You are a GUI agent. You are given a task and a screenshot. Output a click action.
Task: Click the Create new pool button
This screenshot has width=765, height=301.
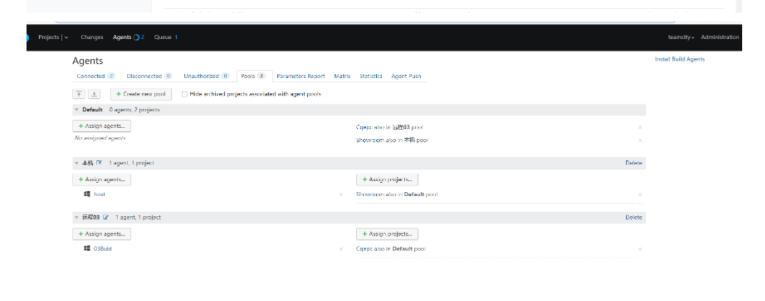141,94
